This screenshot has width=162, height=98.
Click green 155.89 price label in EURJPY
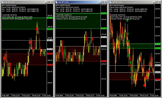(50, 29)
